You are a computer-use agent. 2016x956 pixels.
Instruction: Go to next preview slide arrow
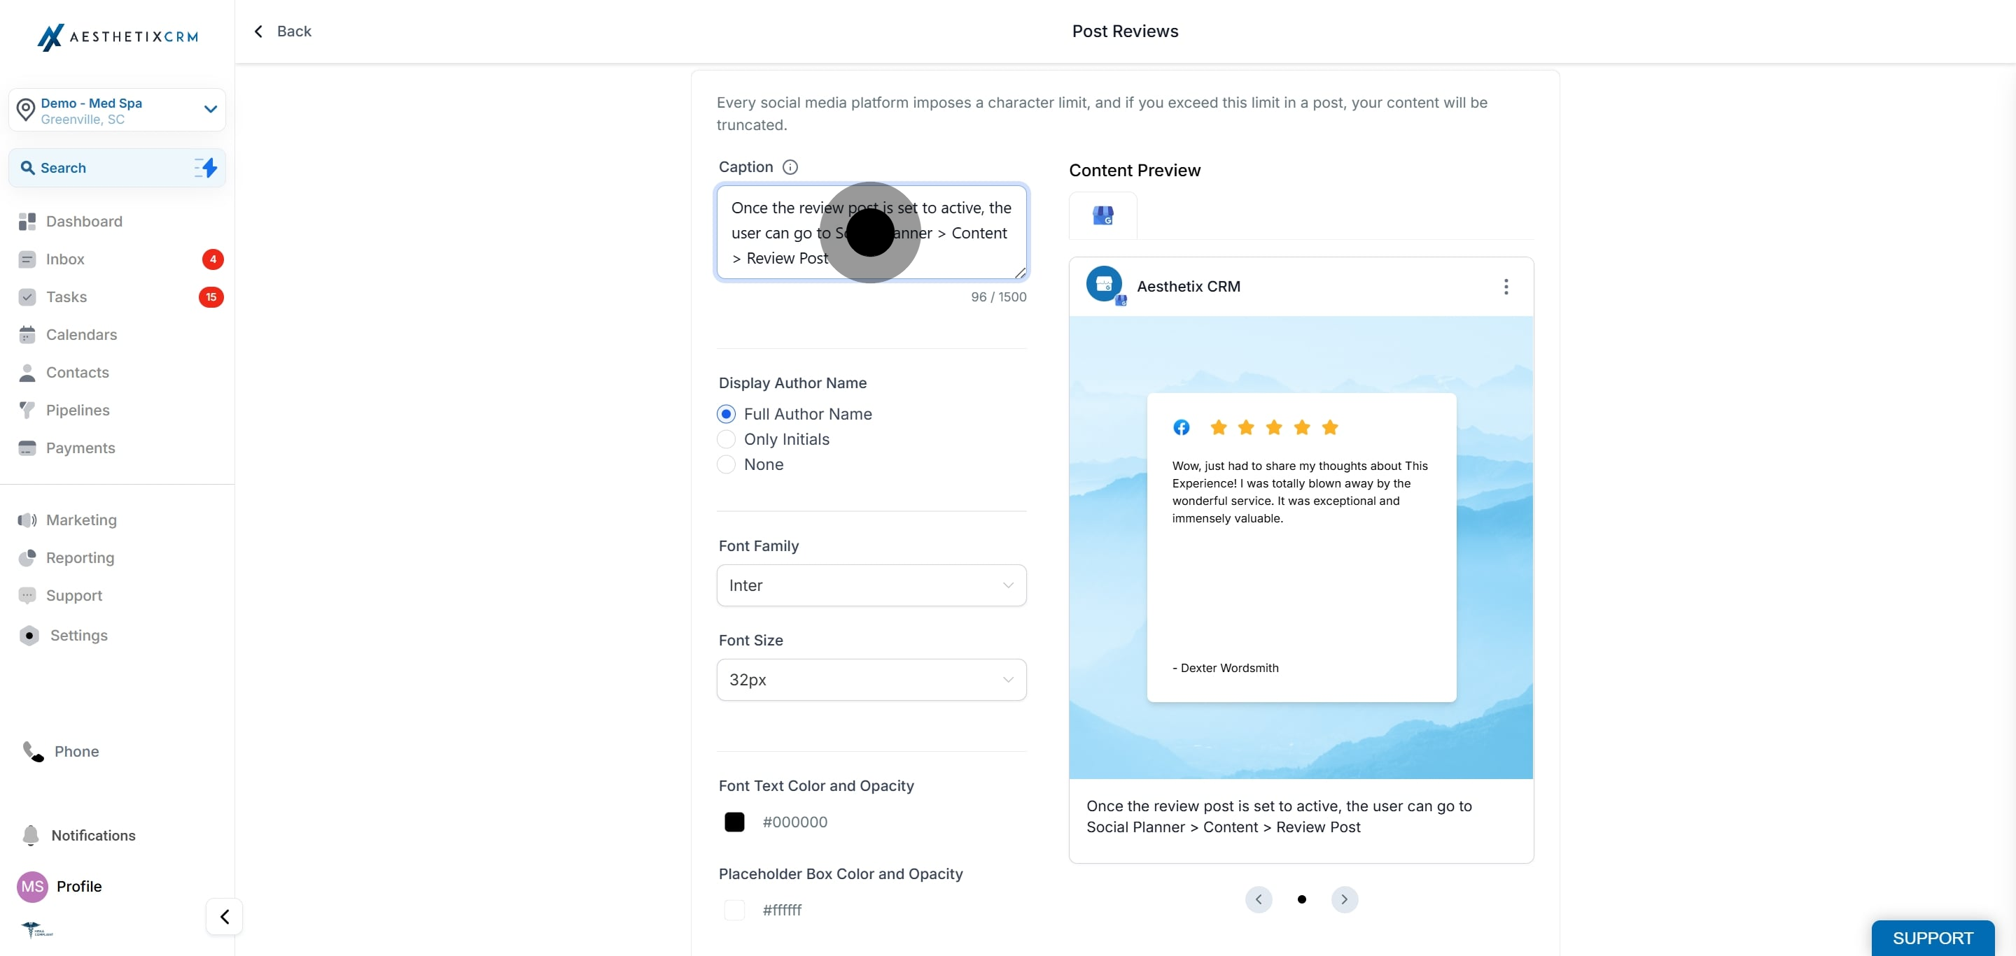pos(1345,899)
